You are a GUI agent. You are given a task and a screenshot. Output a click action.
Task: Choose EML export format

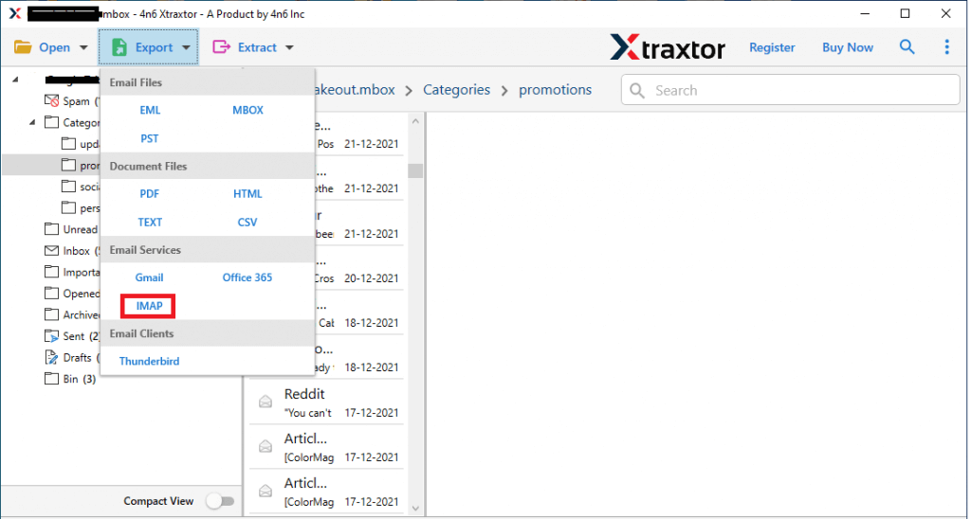[150, 110]
